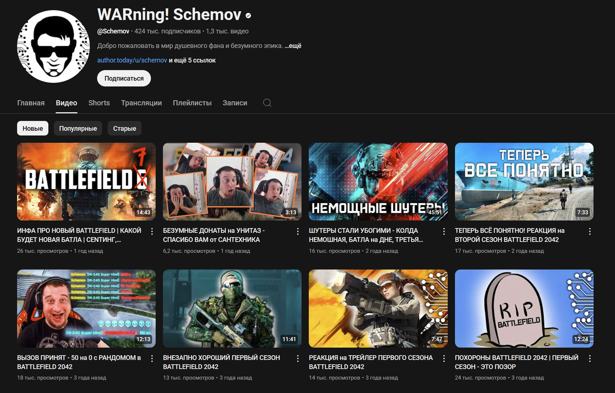Open options menu for ВЫЗОВ ПРИНЯТ video
Screen dimensions: 615x393
click(152, 358)
